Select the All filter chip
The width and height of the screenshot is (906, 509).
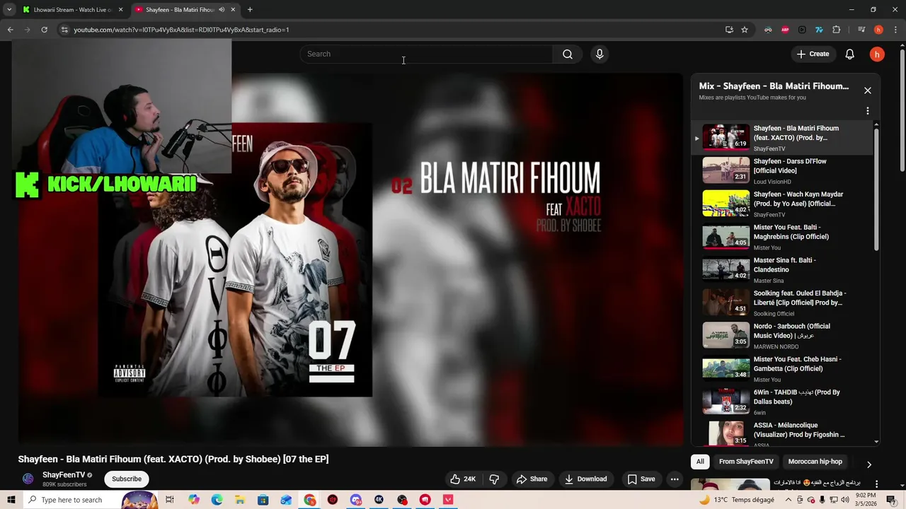tap(700, 462)
